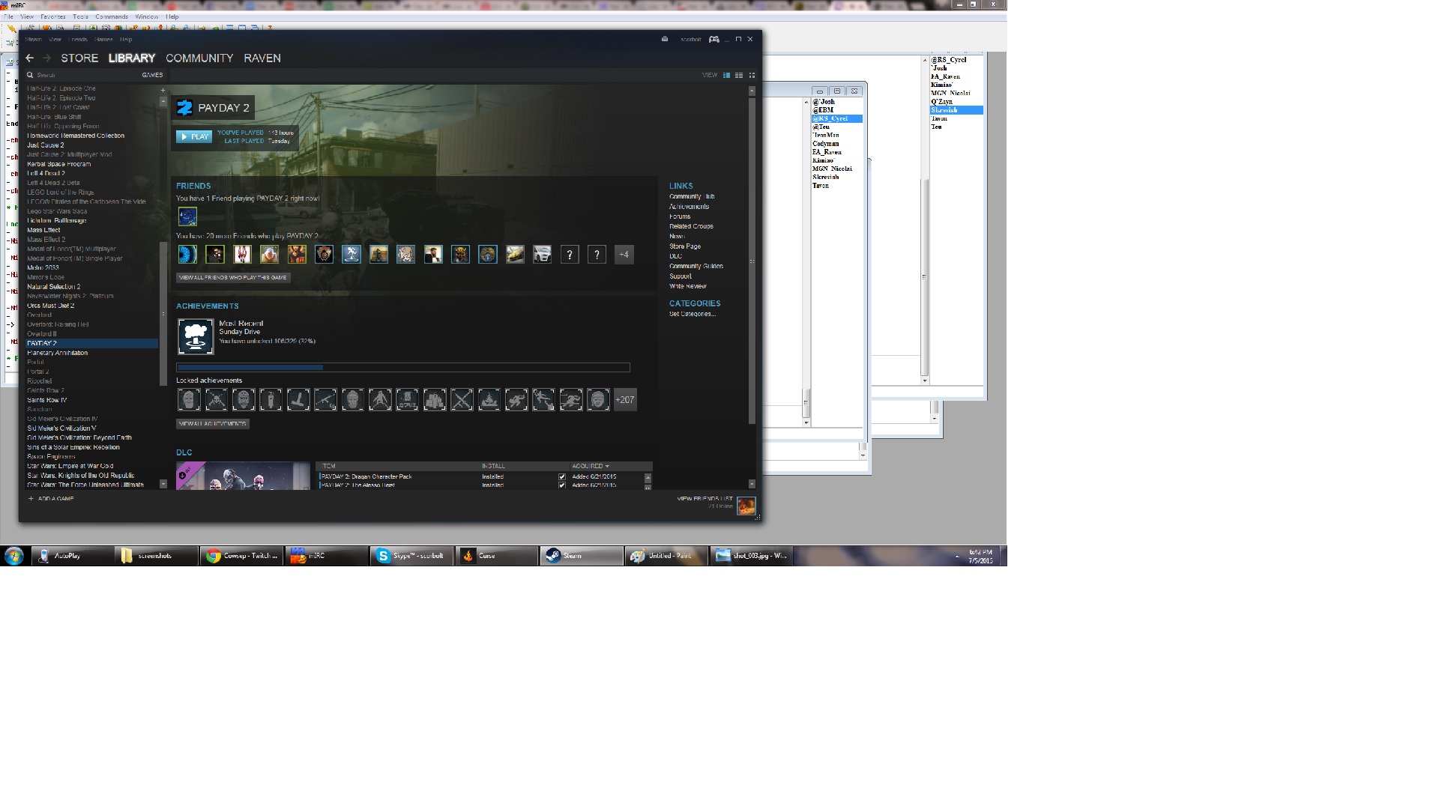
Task: Click the +4 more friends tile
Action: [x=624, y=255]
